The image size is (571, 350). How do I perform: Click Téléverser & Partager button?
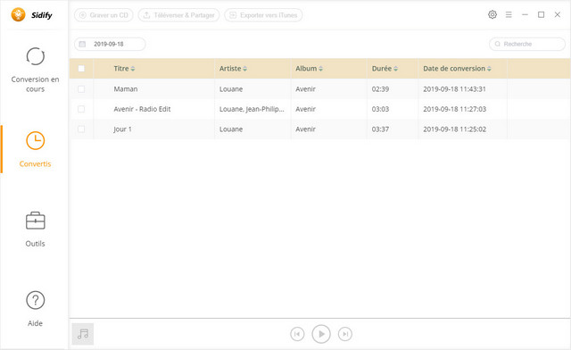coord(178,15)
